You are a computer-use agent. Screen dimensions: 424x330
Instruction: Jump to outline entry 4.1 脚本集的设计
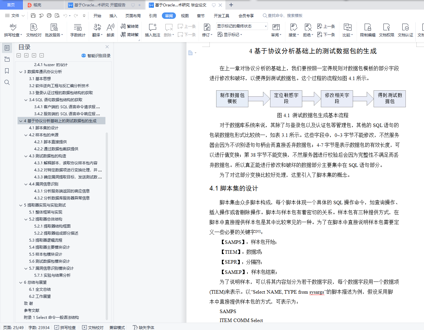tap(44, 128)
